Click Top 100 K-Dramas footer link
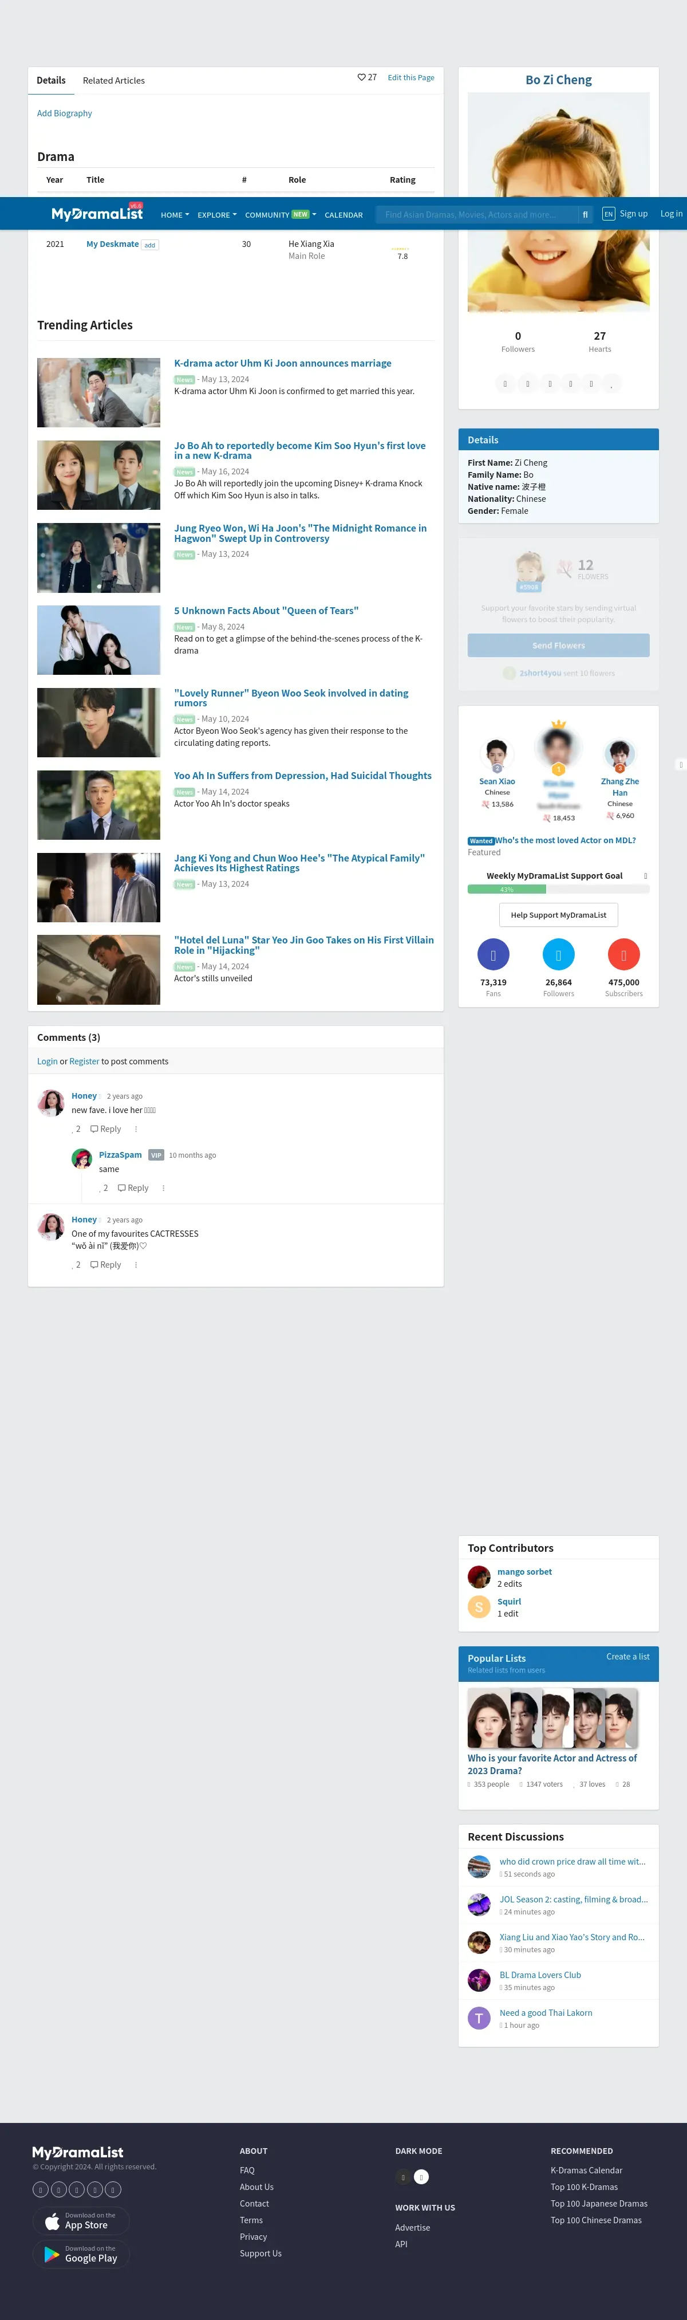This screenshot has width=687, height=2320. (x=585, y=2187)
